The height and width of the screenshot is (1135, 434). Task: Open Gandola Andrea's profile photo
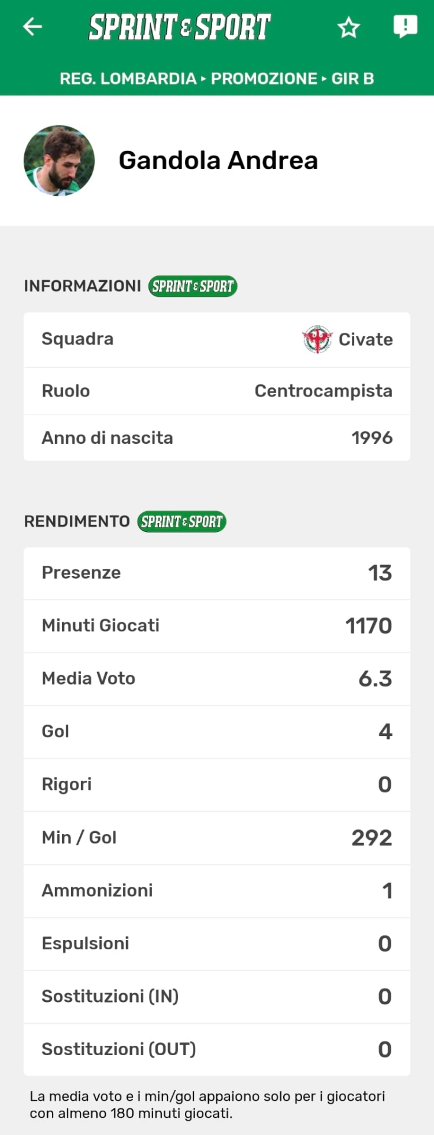59,161
